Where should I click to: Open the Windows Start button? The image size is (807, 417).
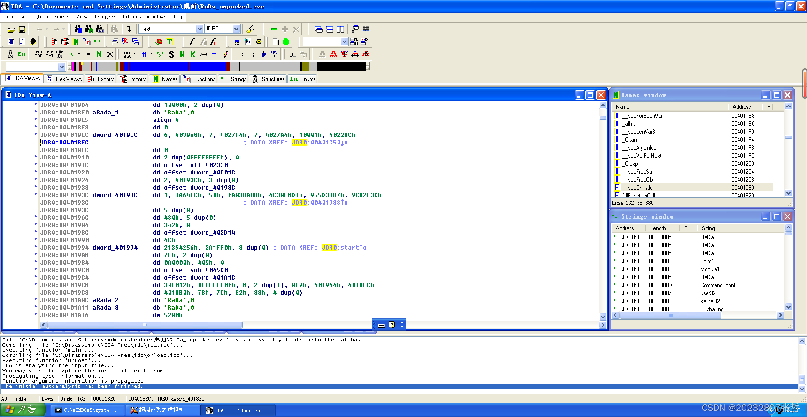tap(23, 410)
